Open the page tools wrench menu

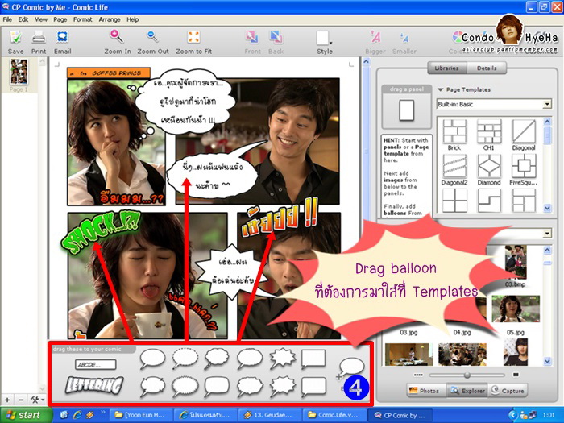click(37, 400)
